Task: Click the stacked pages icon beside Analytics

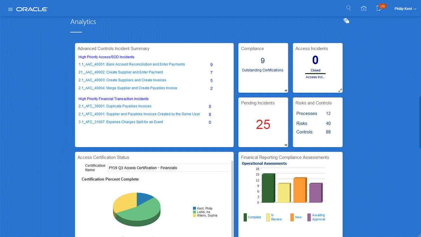Action: click(x=346, y=21)
